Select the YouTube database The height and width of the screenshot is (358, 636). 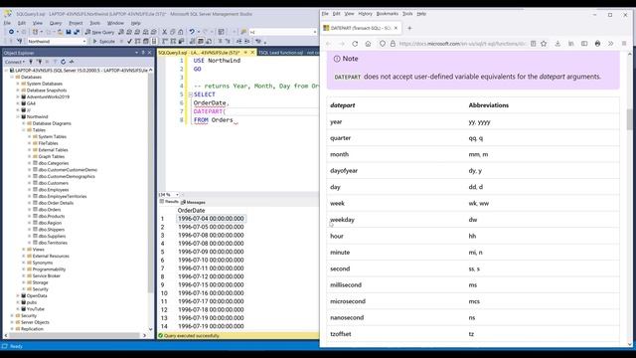point(36,309)
